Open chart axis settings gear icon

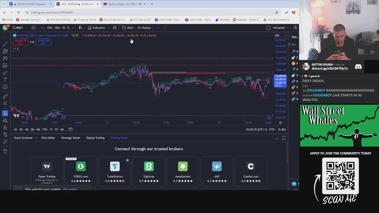pyautogui.click(x=281, y=123)
